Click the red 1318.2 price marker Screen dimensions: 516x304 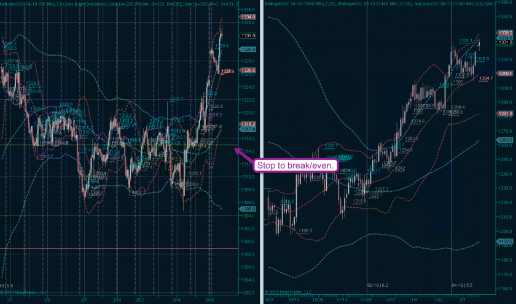(248, 124)
